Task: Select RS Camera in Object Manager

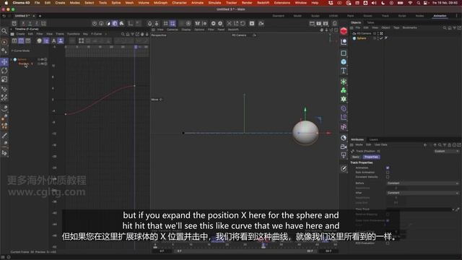Action: (x=364, y=34)
